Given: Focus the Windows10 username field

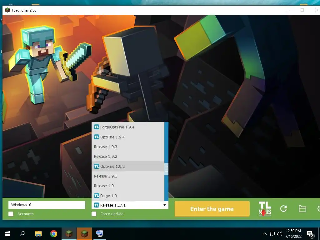Looking at the screenshot, I should click(47, 205).
